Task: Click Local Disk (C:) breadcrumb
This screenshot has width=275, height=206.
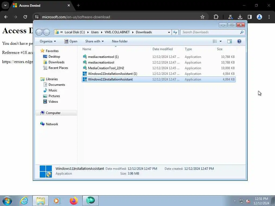Action: tap(75, 32)
